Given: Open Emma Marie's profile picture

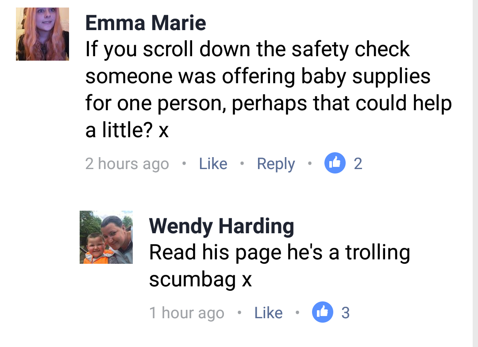Looking at the screenshot, I should 42,34.
